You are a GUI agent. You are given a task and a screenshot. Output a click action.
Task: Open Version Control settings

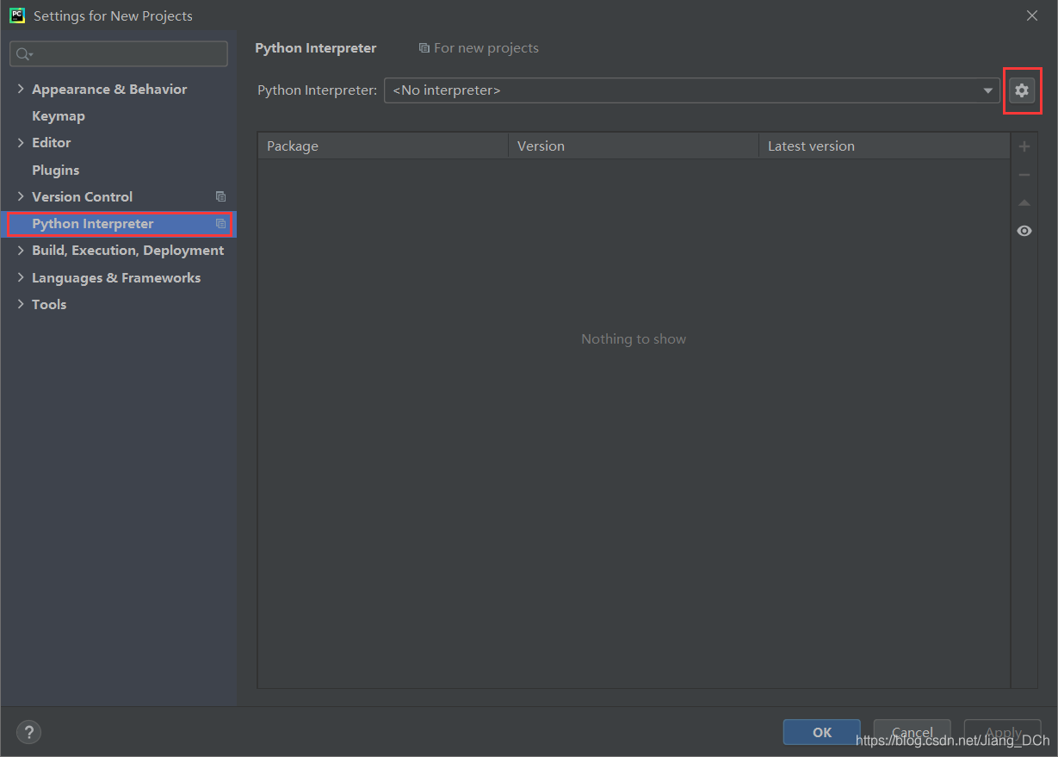coord(83,196)
